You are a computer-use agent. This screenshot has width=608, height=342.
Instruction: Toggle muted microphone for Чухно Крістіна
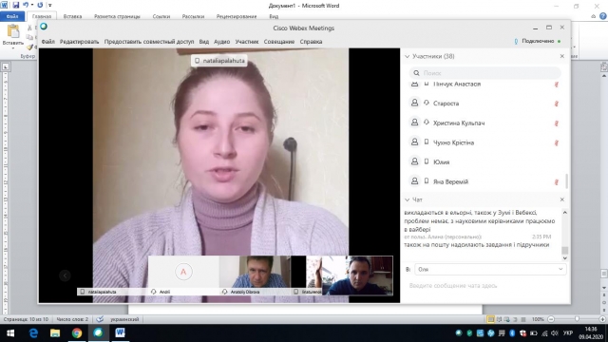point(557,142)
